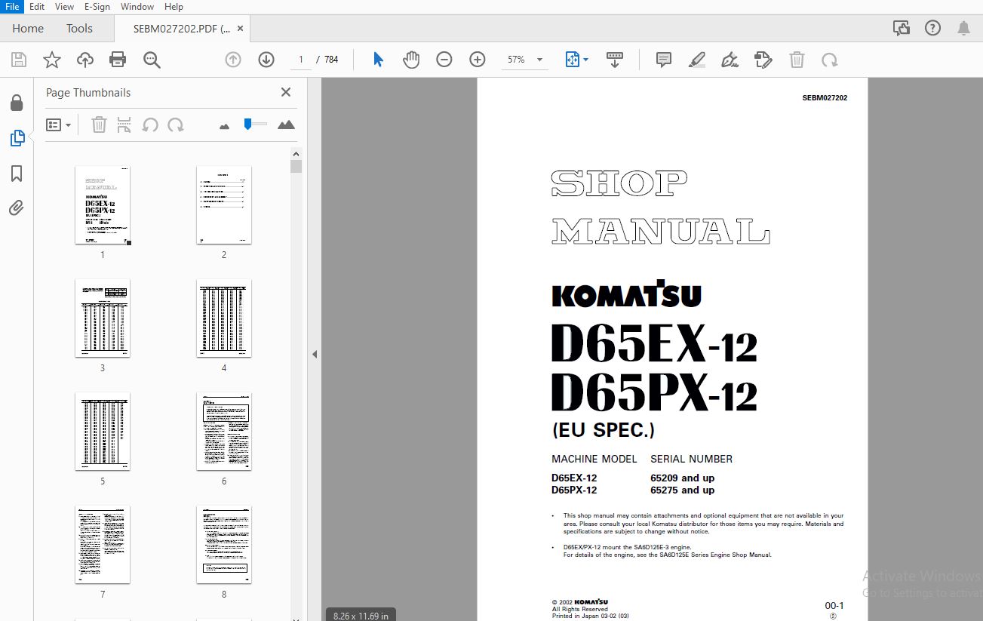
Task: Delete selected page thumbnails
Action: (x=99, y=125)
